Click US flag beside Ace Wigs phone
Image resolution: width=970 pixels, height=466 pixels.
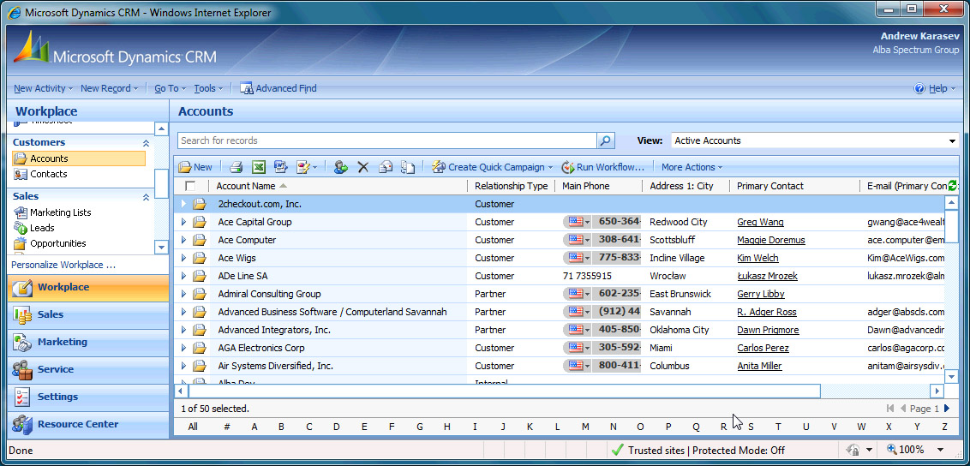[575, 258]
